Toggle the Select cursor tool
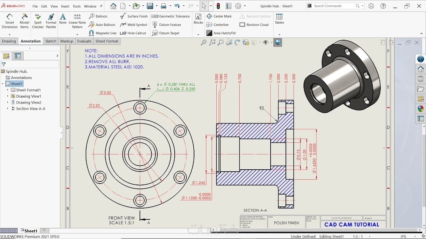This screenshot has width=426, height=239. click(x=204, y=6)
